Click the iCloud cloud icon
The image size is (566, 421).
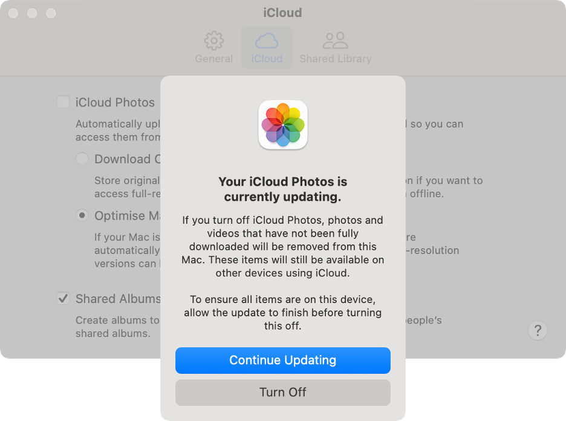click(x=267, y=41)
